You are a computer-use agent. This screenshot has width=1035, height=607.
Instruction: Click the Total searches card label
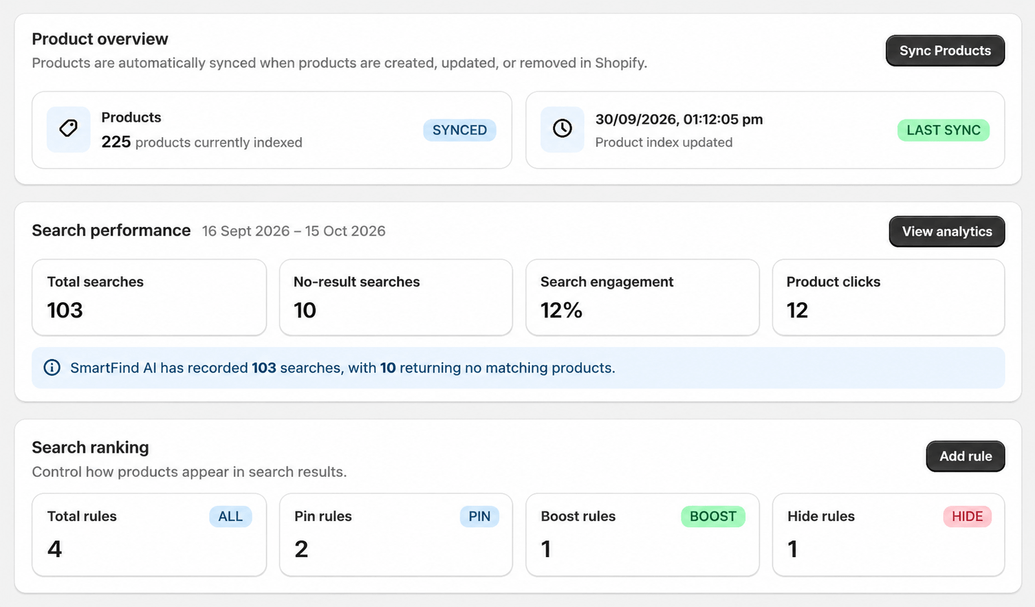(95, 282)
